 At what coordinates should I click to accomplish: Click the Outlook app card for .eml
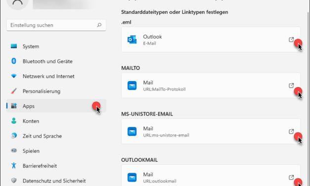click(211, 40)
